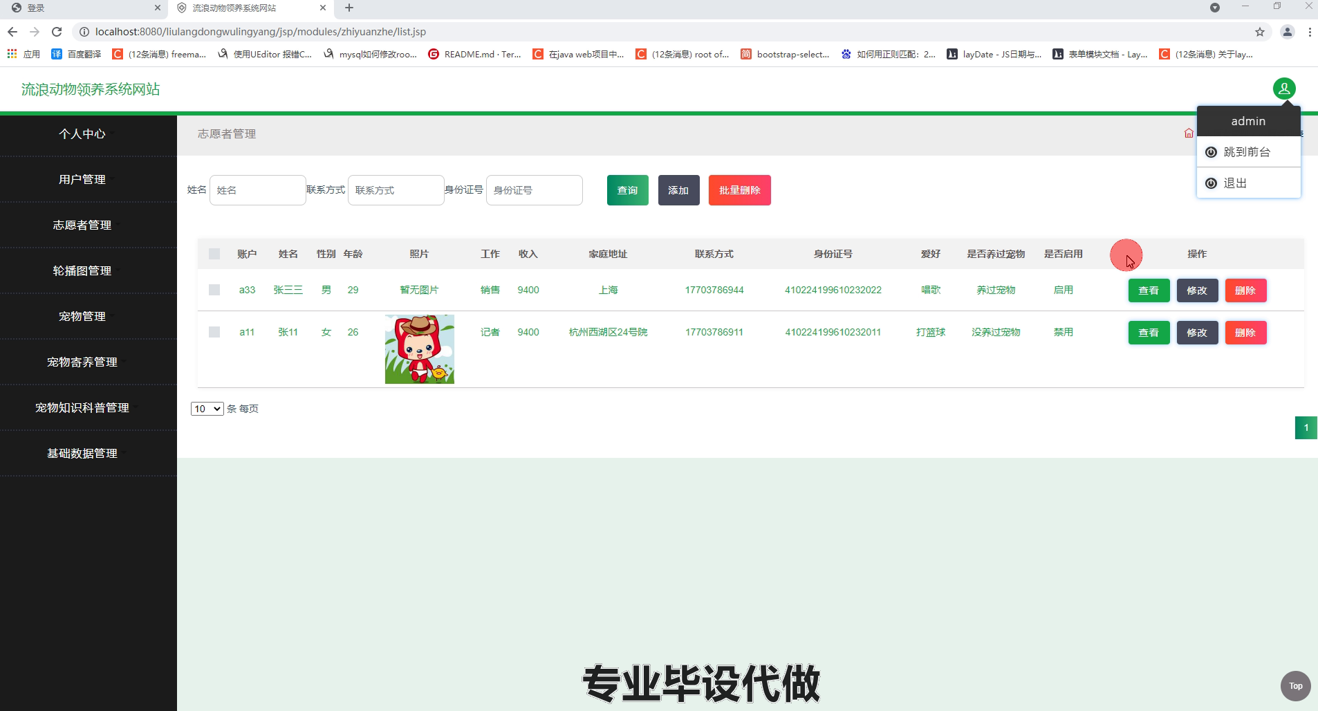Open README.md bookmark
Screen dimensions: 1318x711
[475, 54]
